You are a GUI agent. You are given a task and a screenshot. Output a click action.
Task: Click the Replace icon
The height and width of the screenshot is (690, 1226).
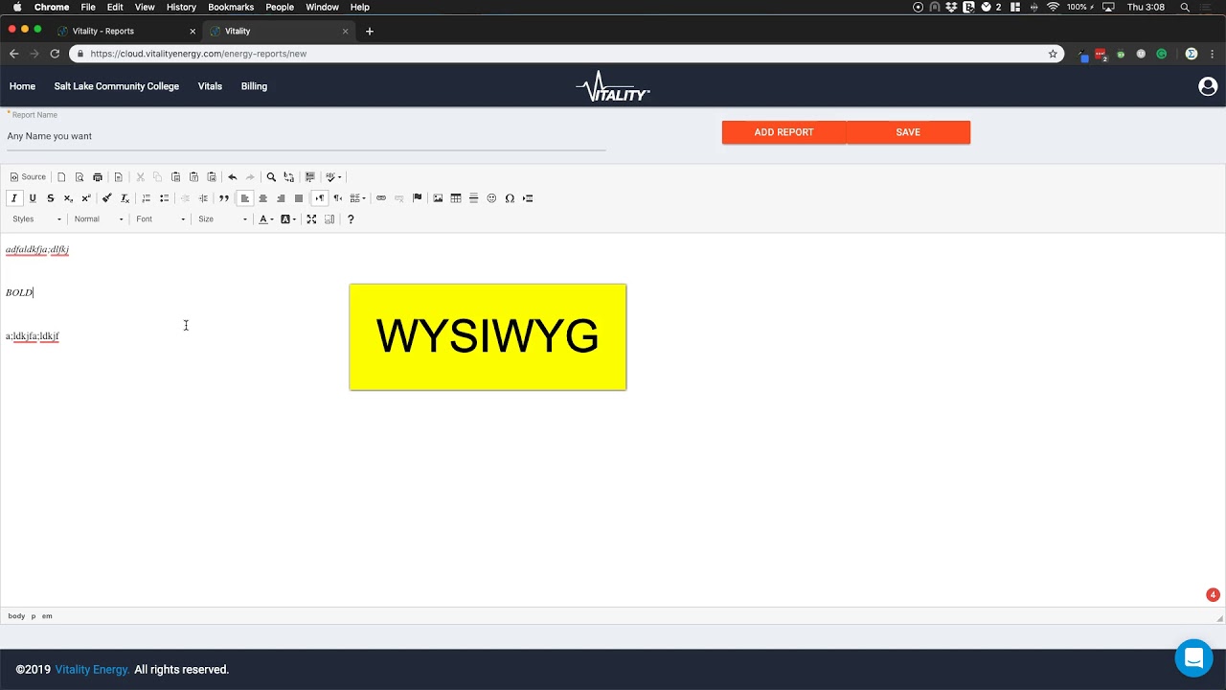(289, 177)
